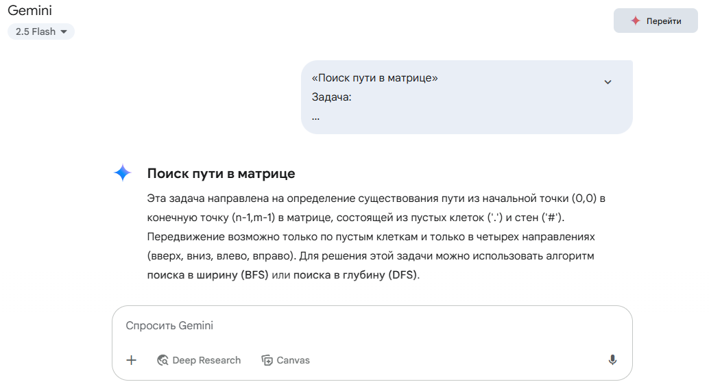709x382 pixels.
Task: Click the Задача: line in prompt
Action: point(331,97)
